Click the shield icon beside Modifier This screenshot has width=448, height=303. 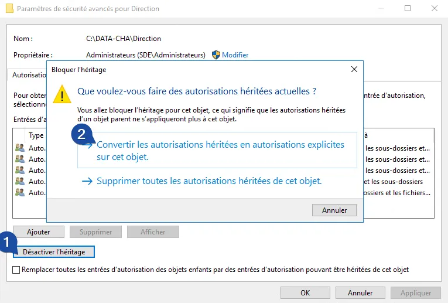pos(216,55)
